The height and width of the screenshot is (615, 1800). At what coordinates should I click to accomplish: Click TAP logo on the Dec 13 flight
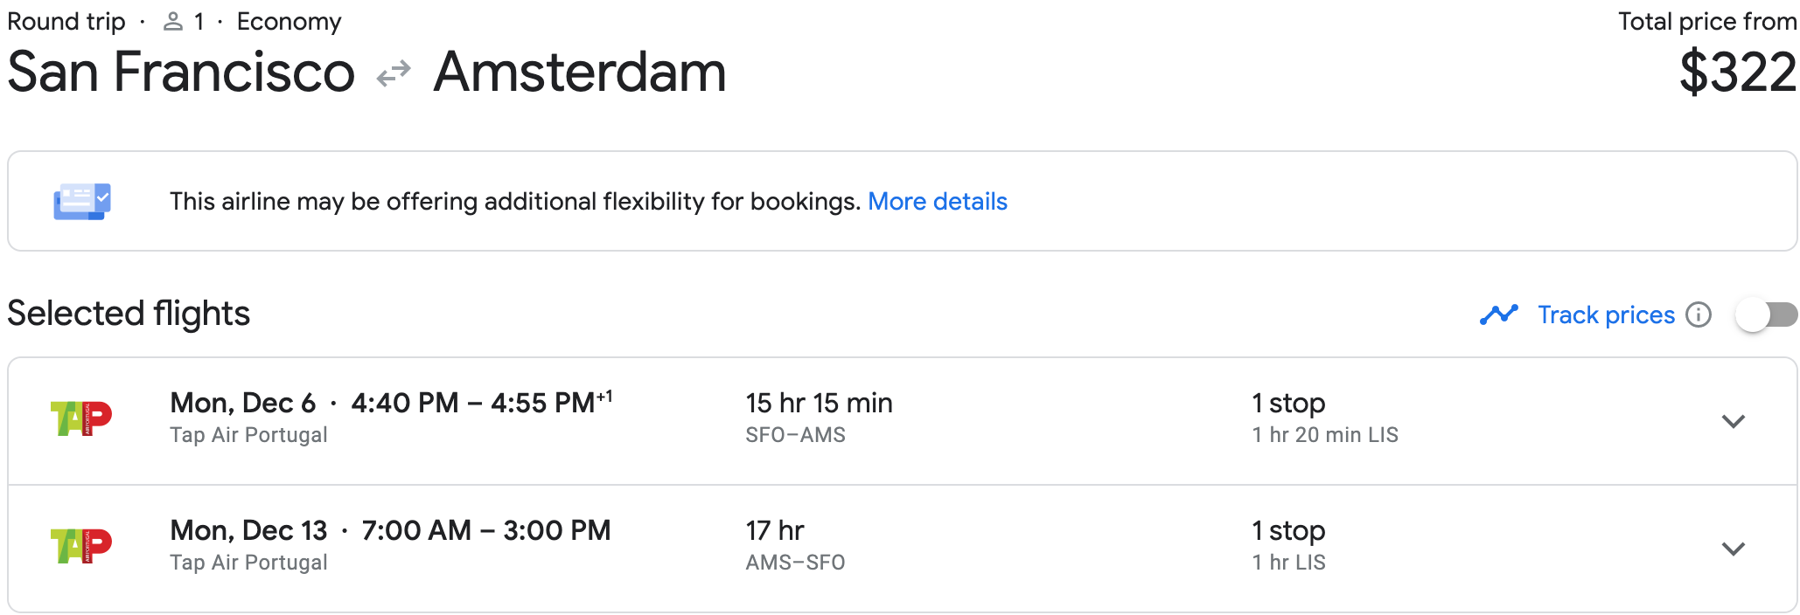coord(81,546)
